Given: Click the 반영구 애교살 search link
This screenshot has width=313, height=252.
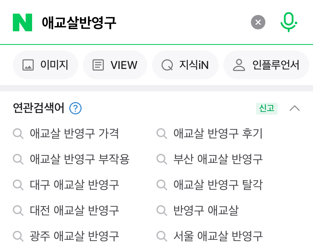Looking at the screenshot, I should tap(206, 211).
